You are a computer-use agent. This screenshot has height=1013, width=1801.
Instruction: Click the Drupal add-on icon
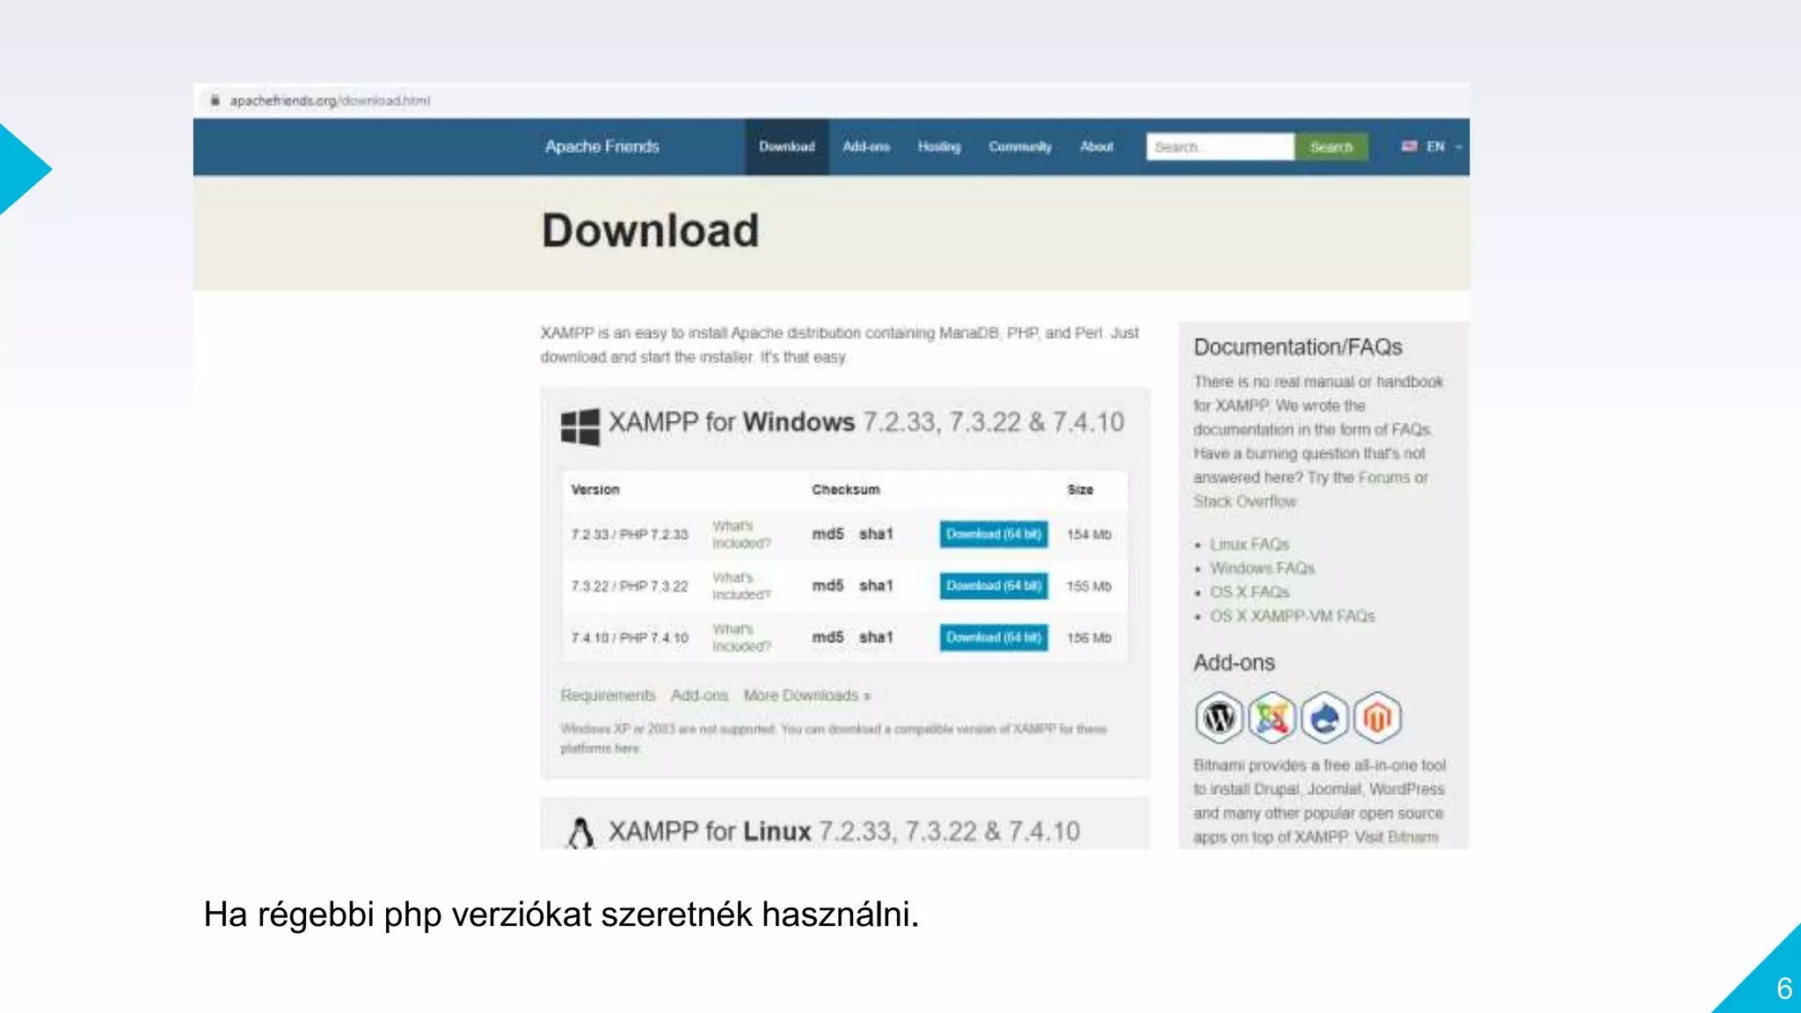click(1324, 718)
